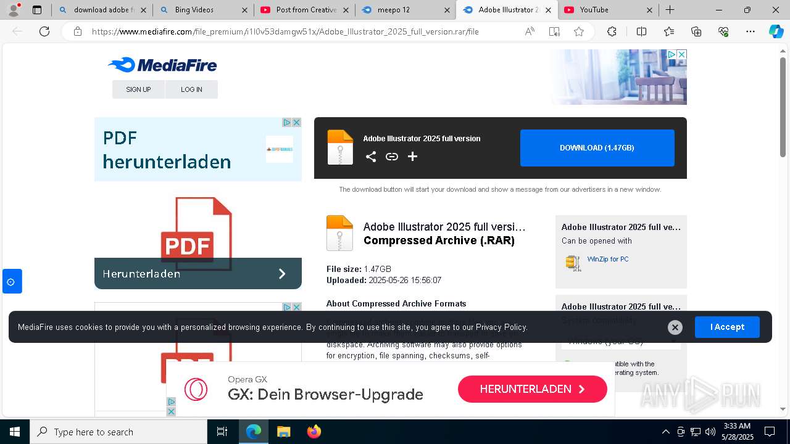Click the Herunterladen PDF ad arrow

[x=282, y=274]
